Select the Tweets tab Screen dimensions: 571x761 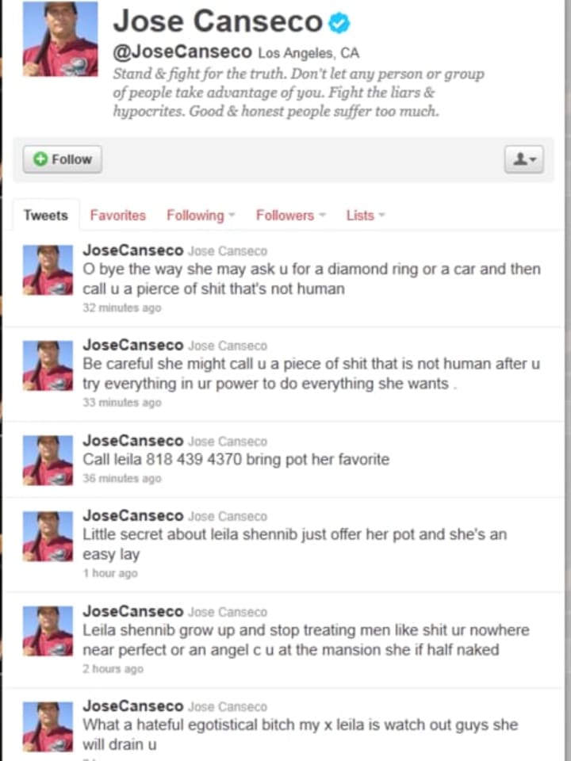click(46, 215)
